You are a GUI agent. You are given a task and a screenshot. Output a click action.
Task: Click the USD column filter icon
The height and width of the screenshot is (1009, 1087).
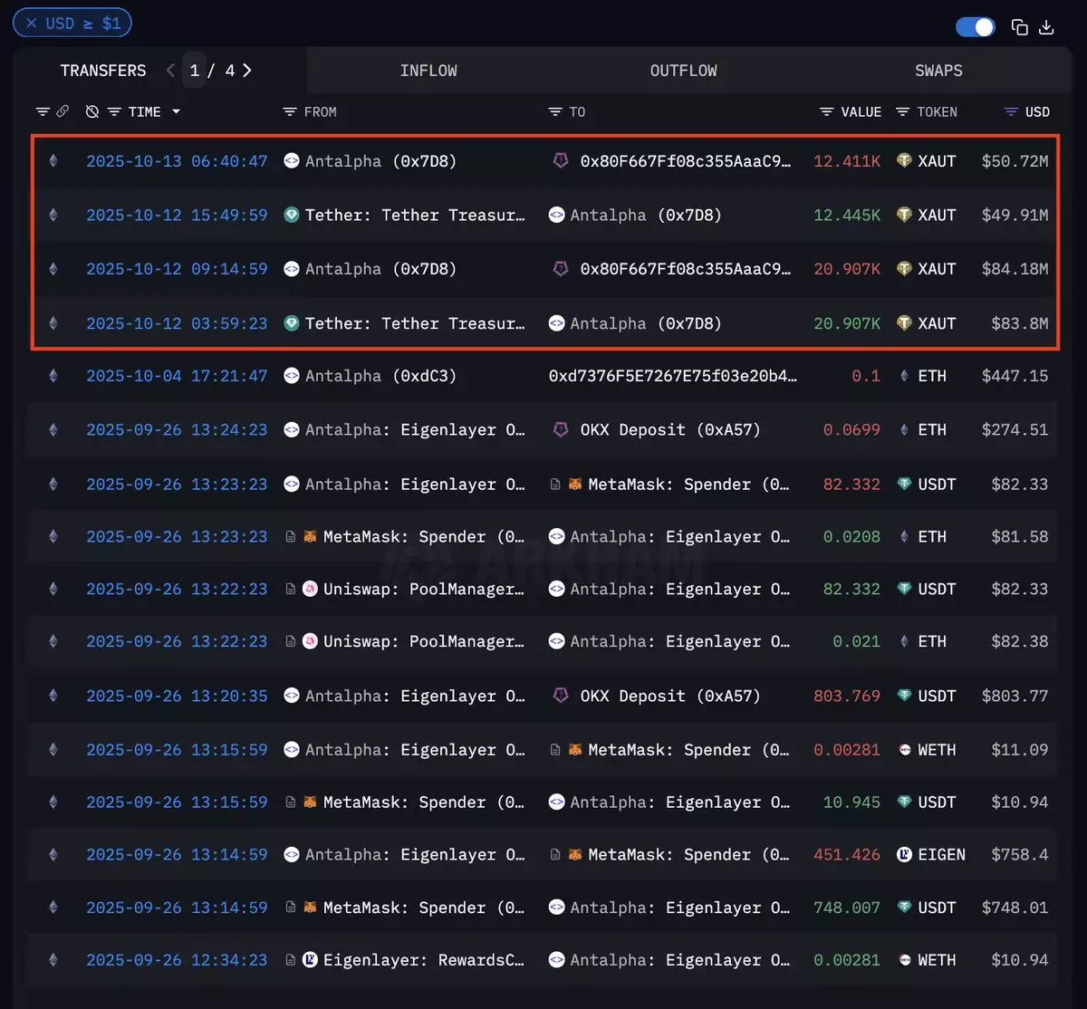click(x=1011, y=112)
